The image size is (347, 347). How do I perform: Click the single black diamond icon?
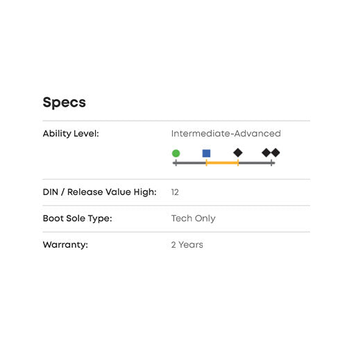coord(238,153)
